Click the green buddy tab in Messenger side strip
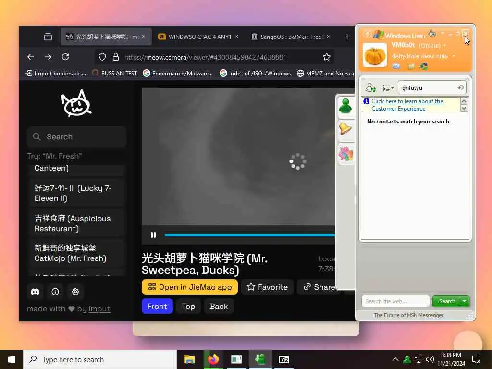Viewport: 492px width, 369px height. pyautogui.click(x=345, y=106)
